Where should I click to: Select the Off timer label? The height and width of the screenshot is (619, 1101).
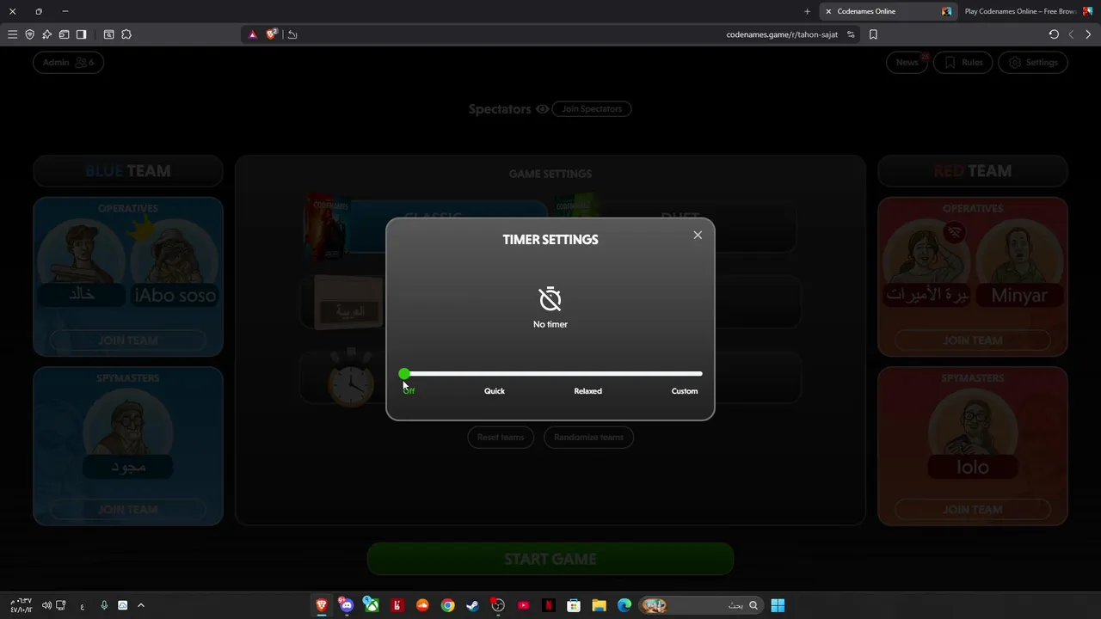coord(409,390)
